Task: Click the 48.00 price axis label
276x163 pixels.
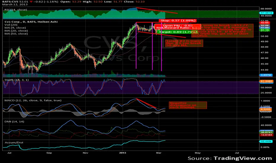Action: click(x=265, y=47)
